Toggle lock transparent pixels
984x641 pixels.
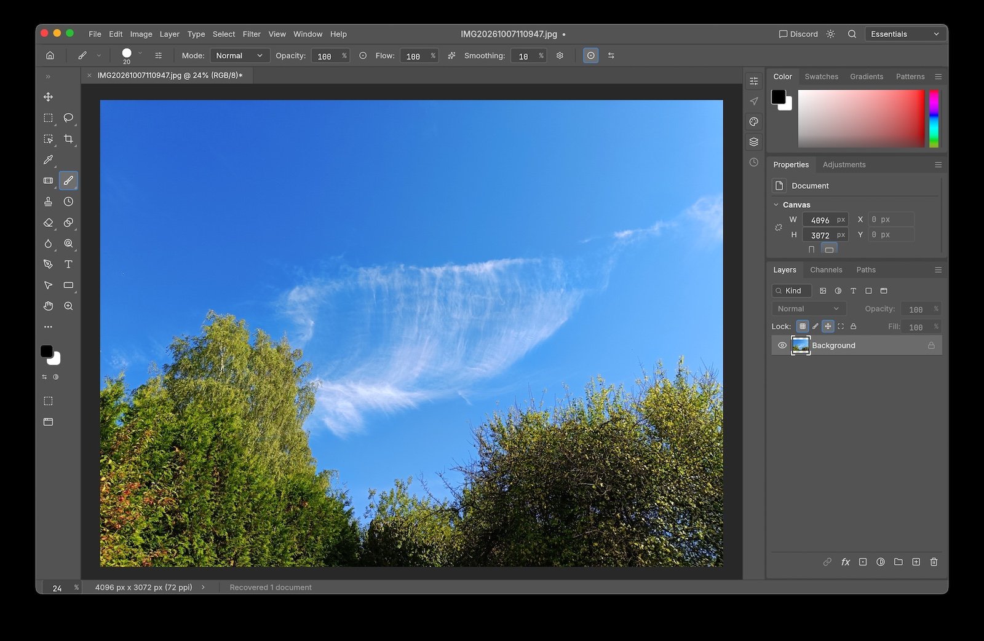802,326
